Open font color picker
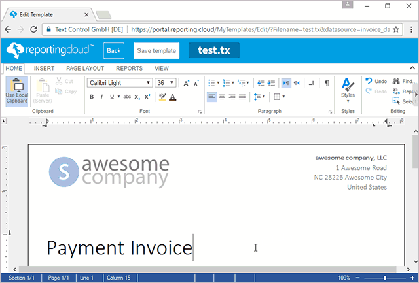 173,97
